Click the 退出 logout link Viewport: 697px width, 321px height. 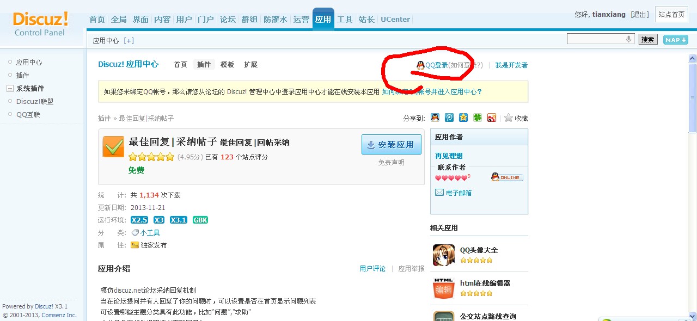tap(640, 15)
